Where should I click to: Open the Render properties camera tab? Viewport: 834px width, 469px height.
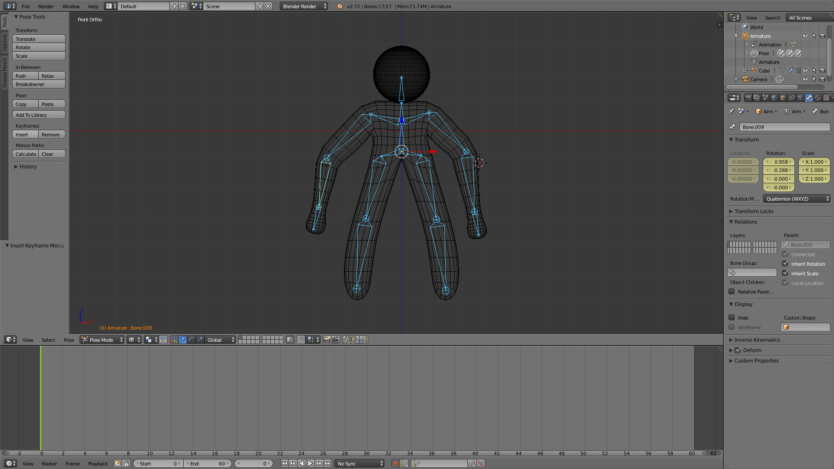[x=748, y=98]
